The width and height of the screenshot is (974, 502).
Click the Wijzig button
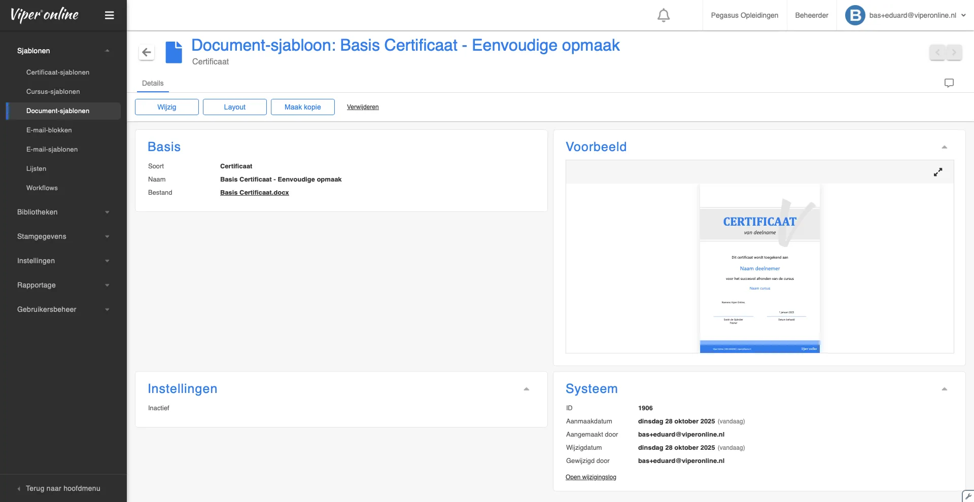pyautogui.click(x=166, y=107)
